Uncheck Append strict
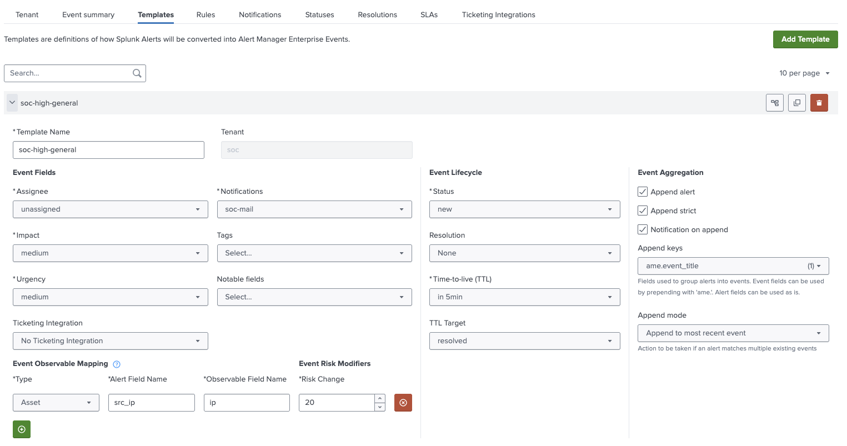The width and height of the screenshot is (847, 446). (x=642, y=210)
